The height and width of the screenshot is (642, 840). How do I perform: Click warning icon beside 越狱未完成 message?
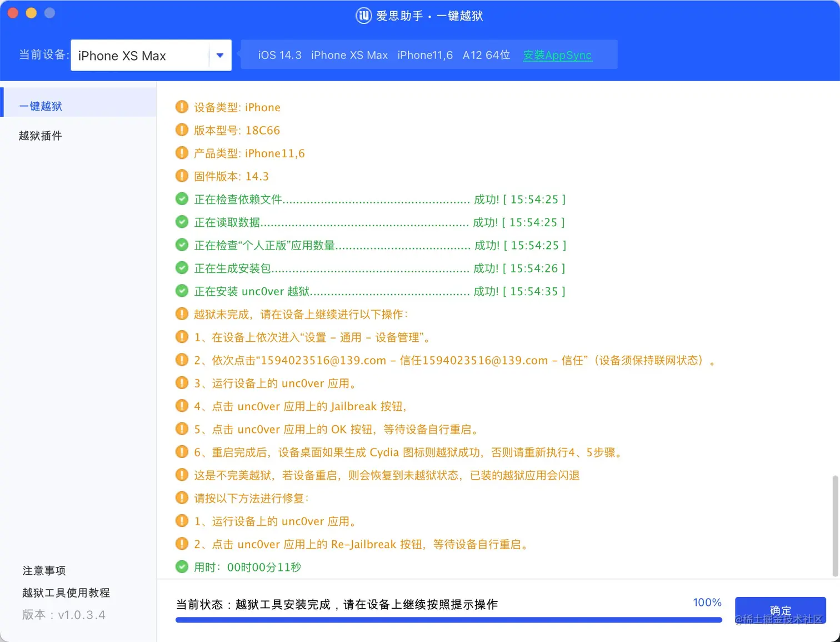coord(182,313)
